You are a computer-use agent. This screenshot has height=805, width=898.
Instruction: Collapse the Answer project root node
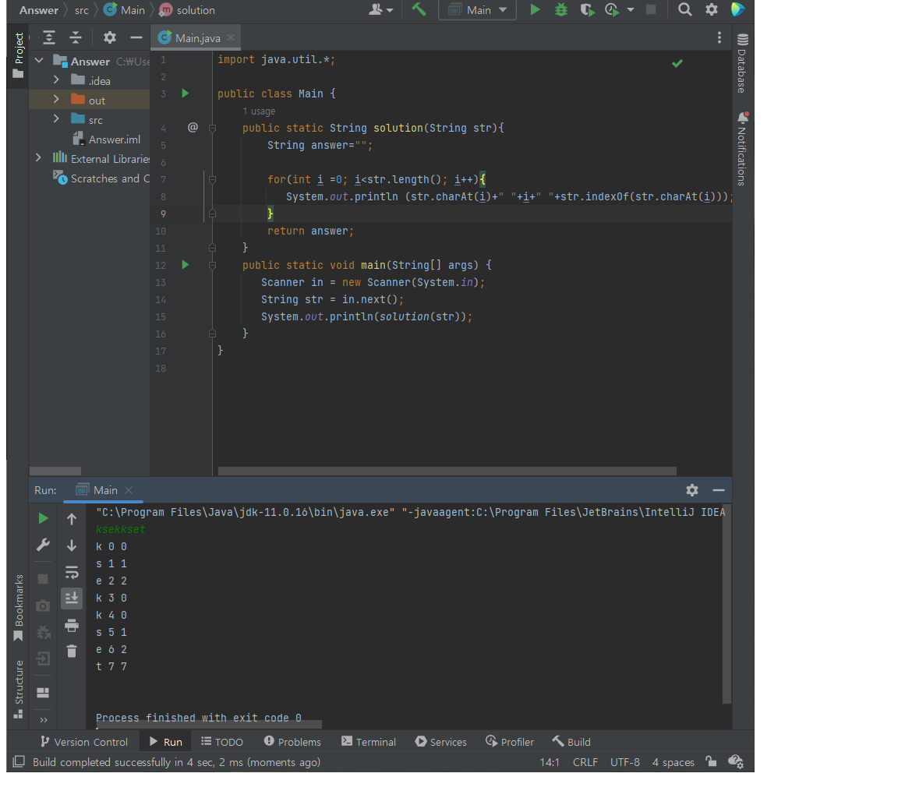(39, 60)
